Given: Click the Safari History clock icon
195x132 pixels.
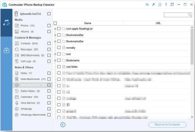Looking at the screenshot, I should [17, 91].
